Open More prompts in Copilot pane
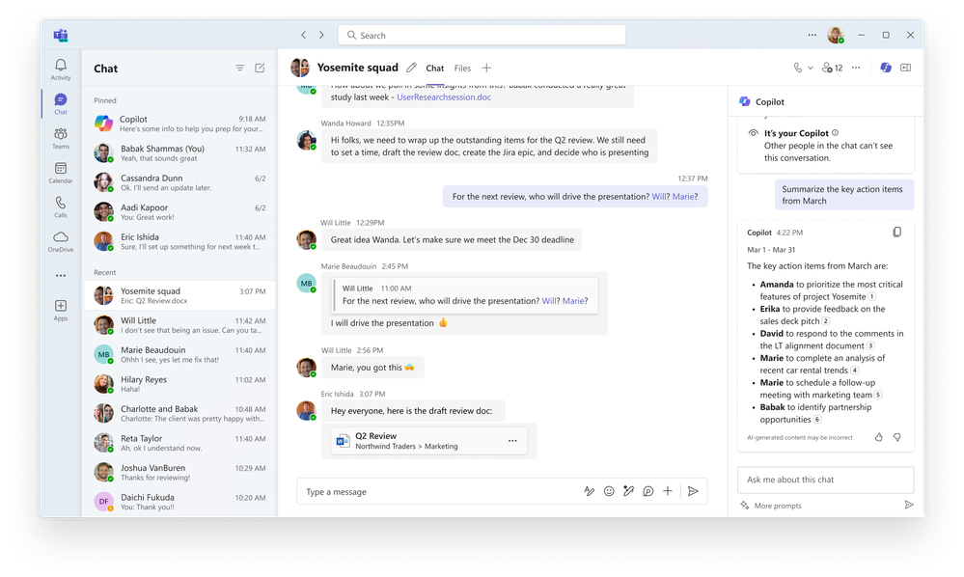The image size is (964, 577). coord(771,505)
